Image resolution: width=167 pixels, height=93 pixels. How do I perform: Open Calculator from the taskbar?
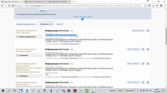[51, 91]
